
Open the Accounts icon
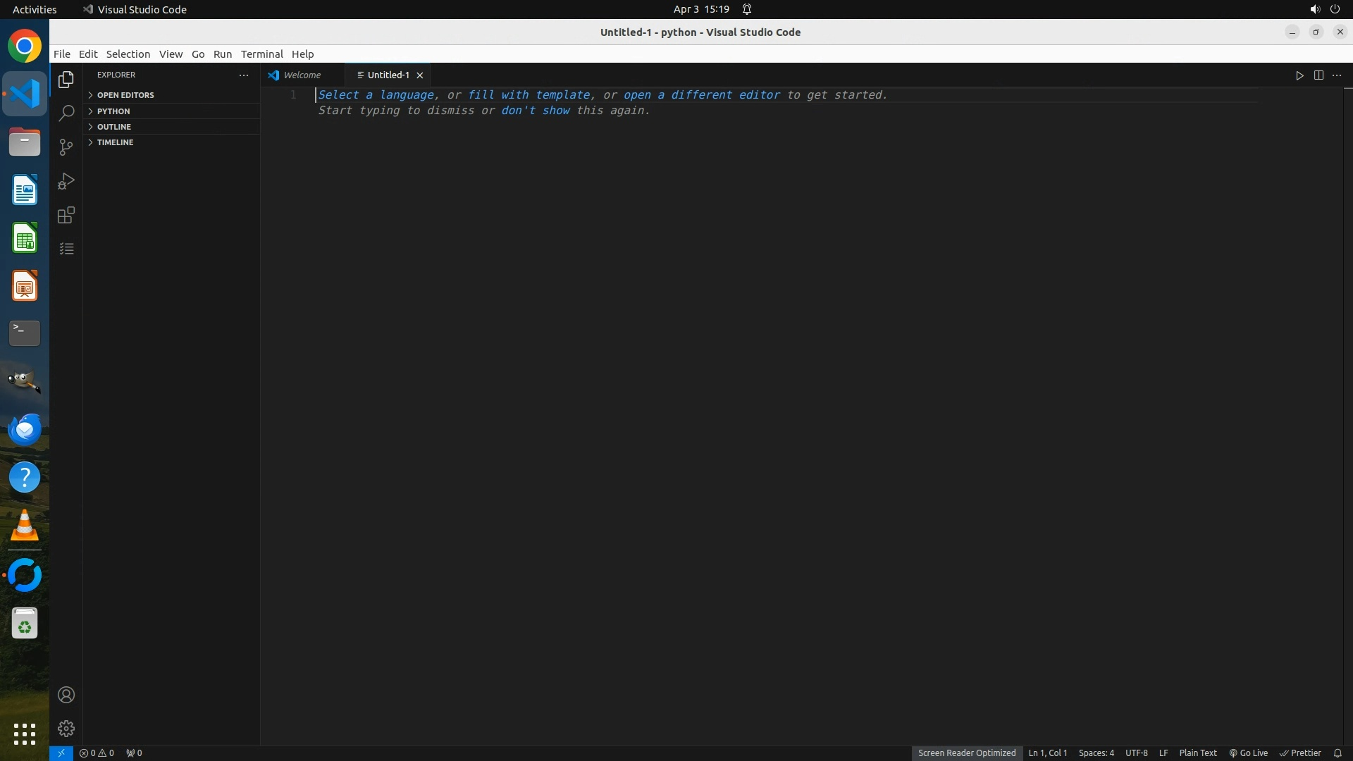66,695
